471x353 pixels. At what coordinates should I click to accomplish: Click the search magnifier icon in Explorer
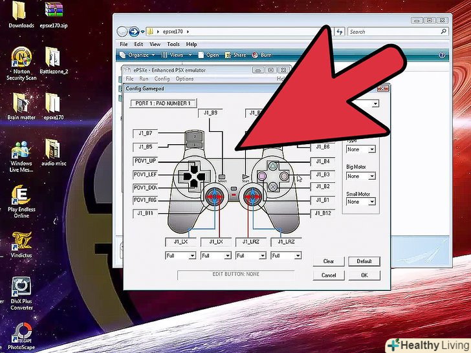[x=443, y=31]
